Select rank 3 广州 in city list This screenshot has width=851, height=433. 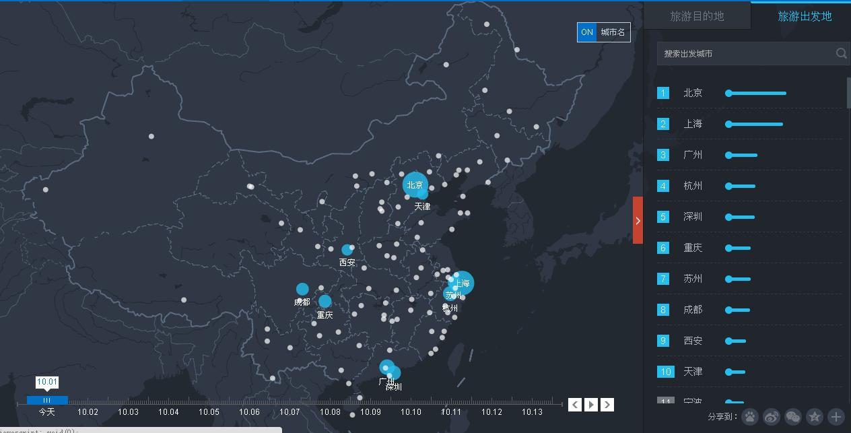pyautogui.click(x=749, y=155)
